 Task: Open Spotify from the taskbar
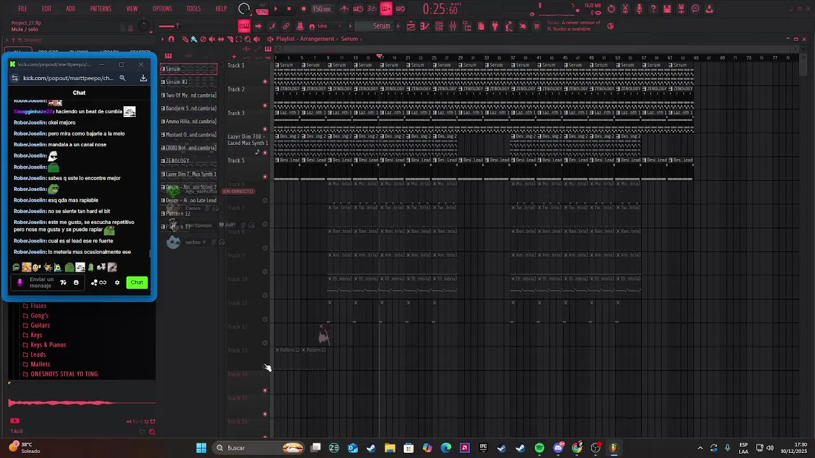(x=539, y=448)
